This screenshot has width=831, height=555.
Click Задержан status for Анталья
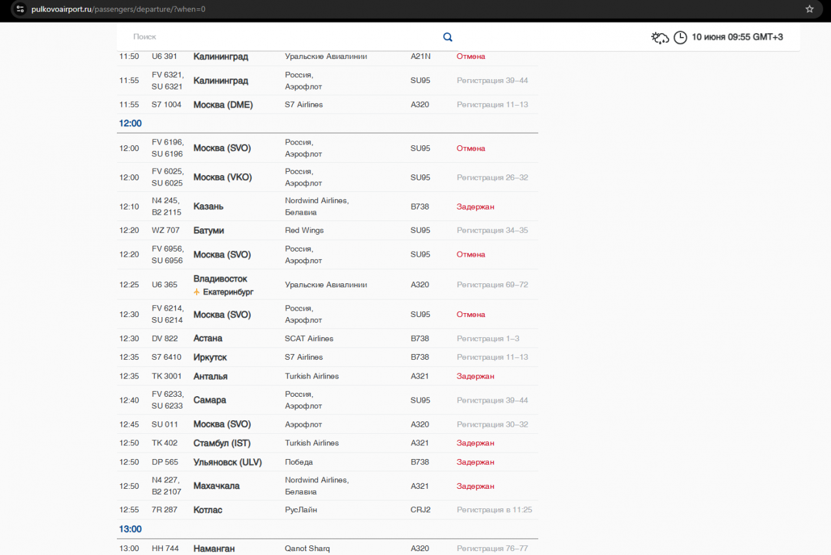click(475, 376)
